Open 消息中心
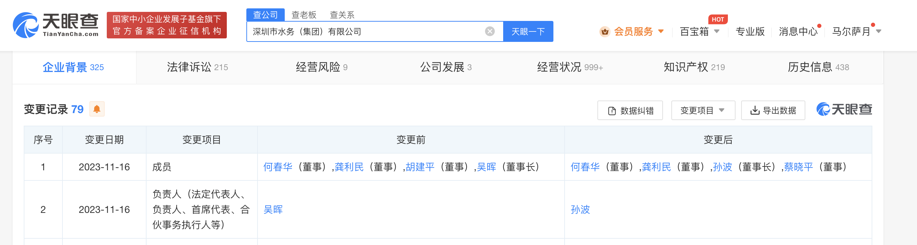 click(798, 31)
